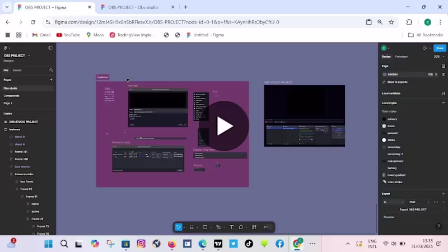The width and height of the screenshot is (448, 252).
Task: Select the File tab in left panel
Action: 6,70
